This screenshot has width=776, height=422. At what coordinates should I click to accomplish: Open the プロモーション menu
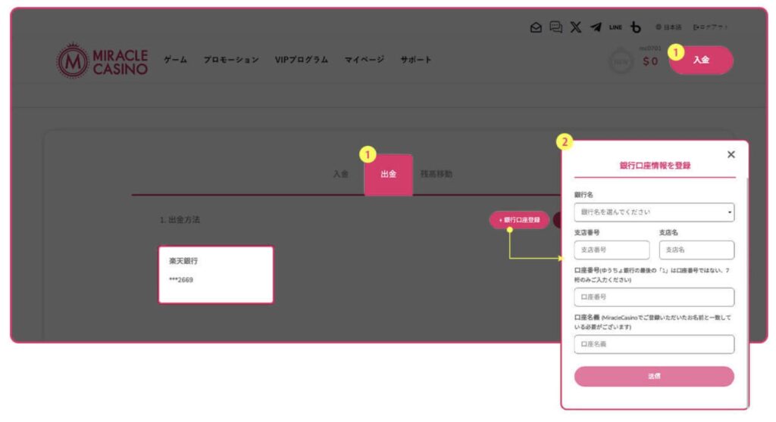click(x=231, y=60)
